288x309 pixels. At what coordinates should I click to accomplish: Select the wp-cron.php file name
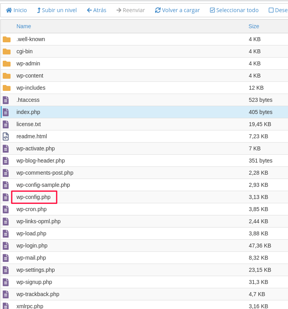coord(31,209)
